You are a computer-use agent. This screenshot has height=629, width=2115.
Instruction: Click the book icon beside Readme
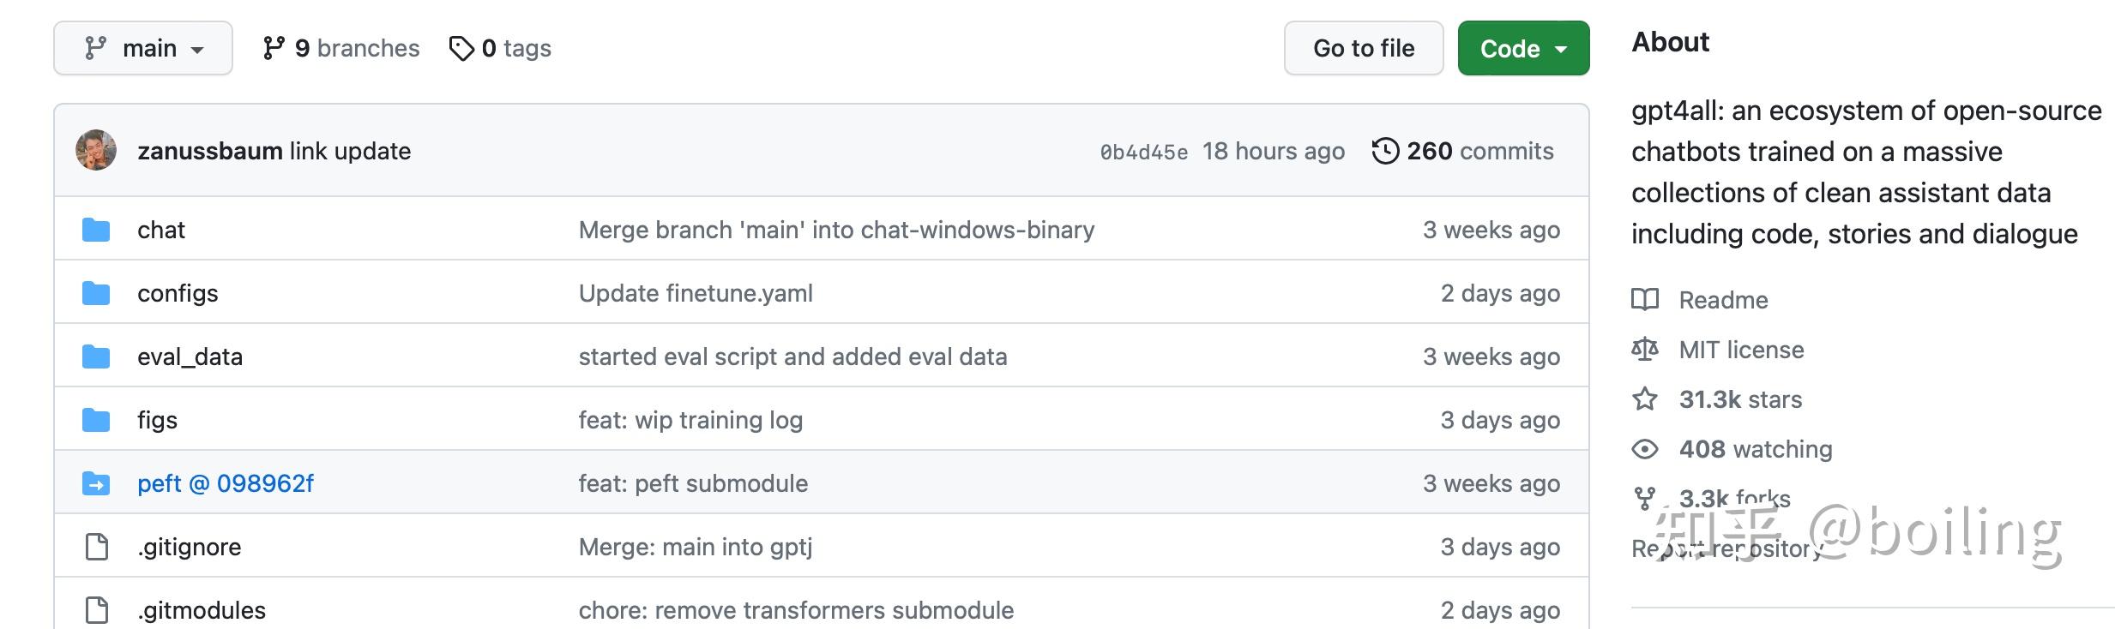click(1644, 300)
